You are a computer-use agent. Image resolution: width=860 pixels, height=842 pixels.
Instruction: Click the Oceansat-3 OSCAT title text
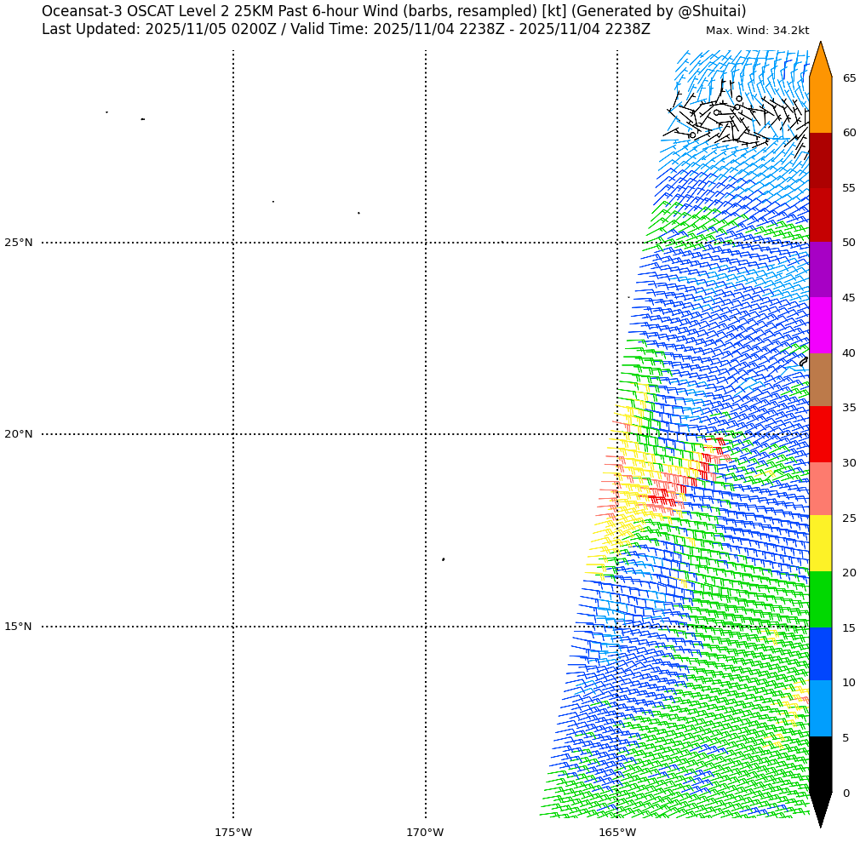pos(393,11)
